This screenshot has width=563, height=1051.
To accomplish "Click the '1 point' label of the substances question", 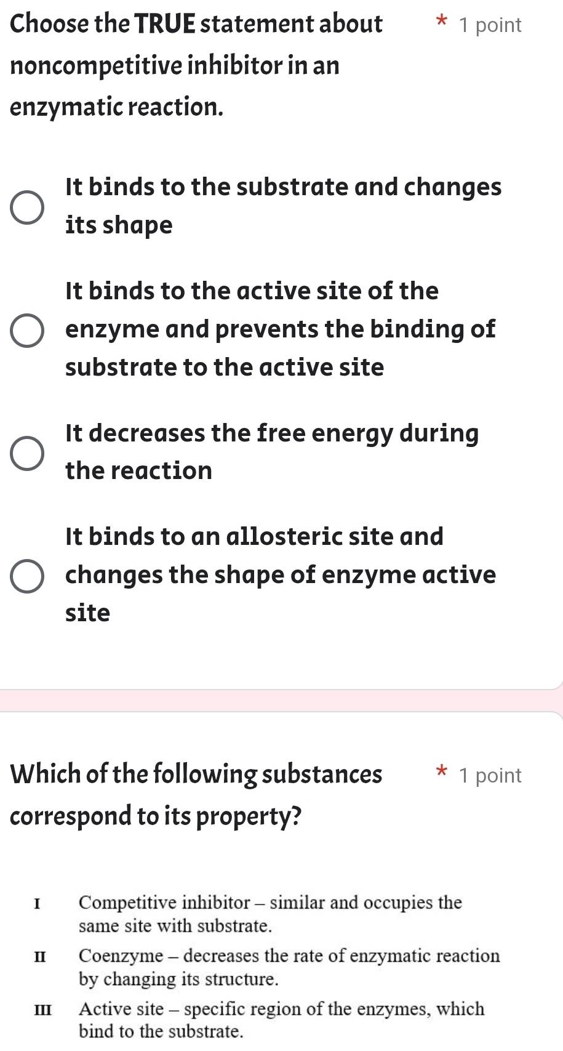I will pyautogui.click(x=490, y=775).
